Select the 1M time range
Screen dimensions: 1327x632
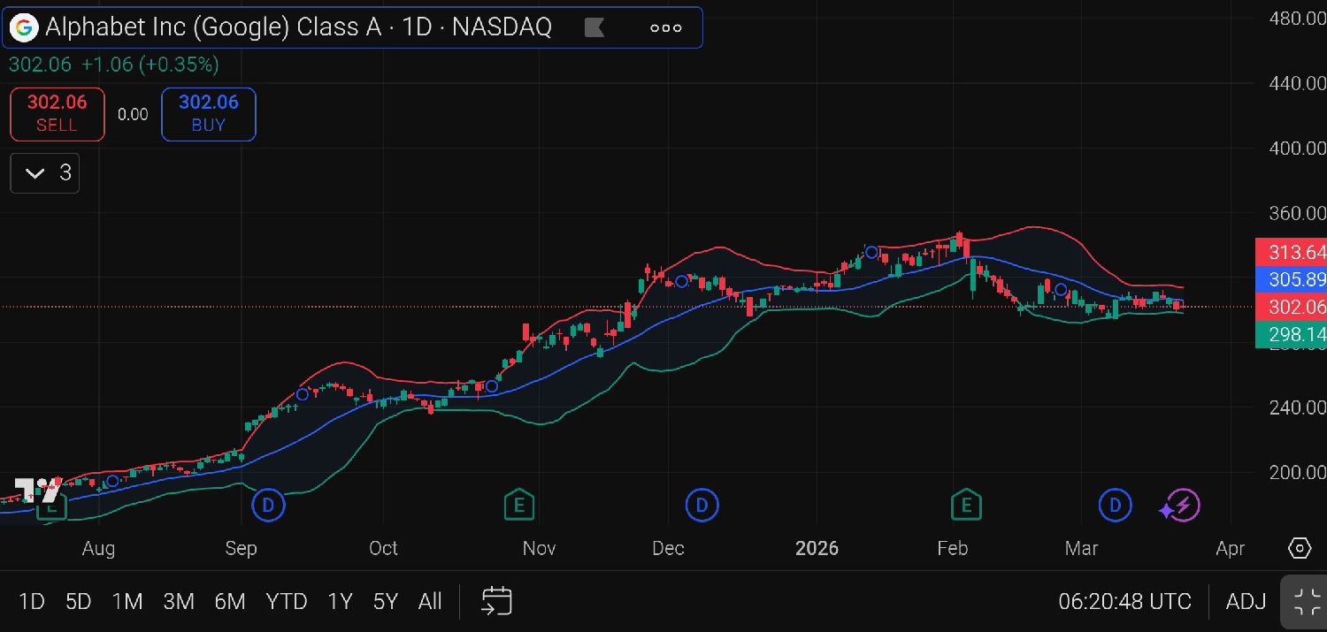[127, 602]
